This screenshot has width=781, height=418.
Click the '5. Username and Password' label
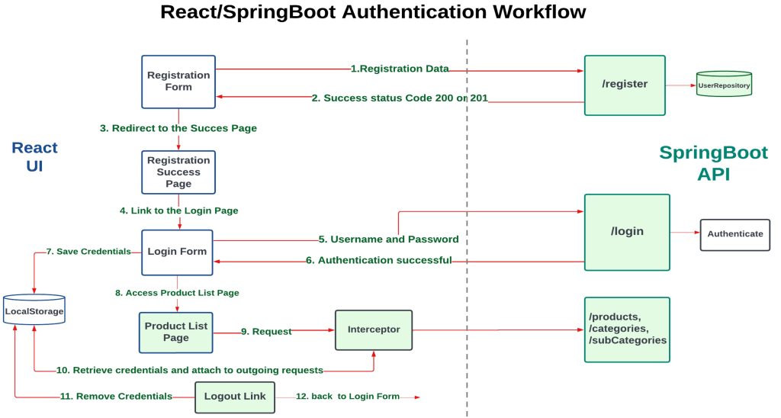(x=388, y=239)
